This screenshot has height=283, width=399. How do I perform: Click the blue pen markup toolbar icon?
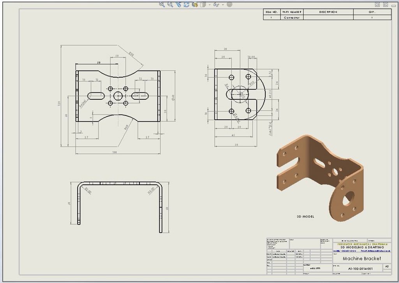coord(179,5)
